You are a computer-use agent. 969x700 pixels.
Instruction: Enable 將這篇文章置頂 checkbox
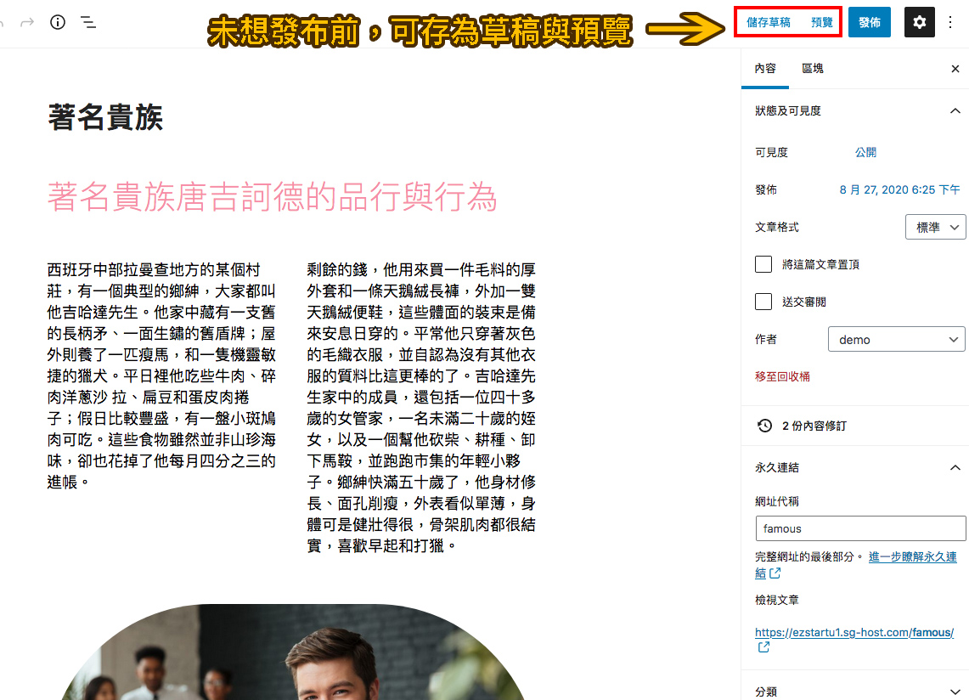click(x=763, y=264)
